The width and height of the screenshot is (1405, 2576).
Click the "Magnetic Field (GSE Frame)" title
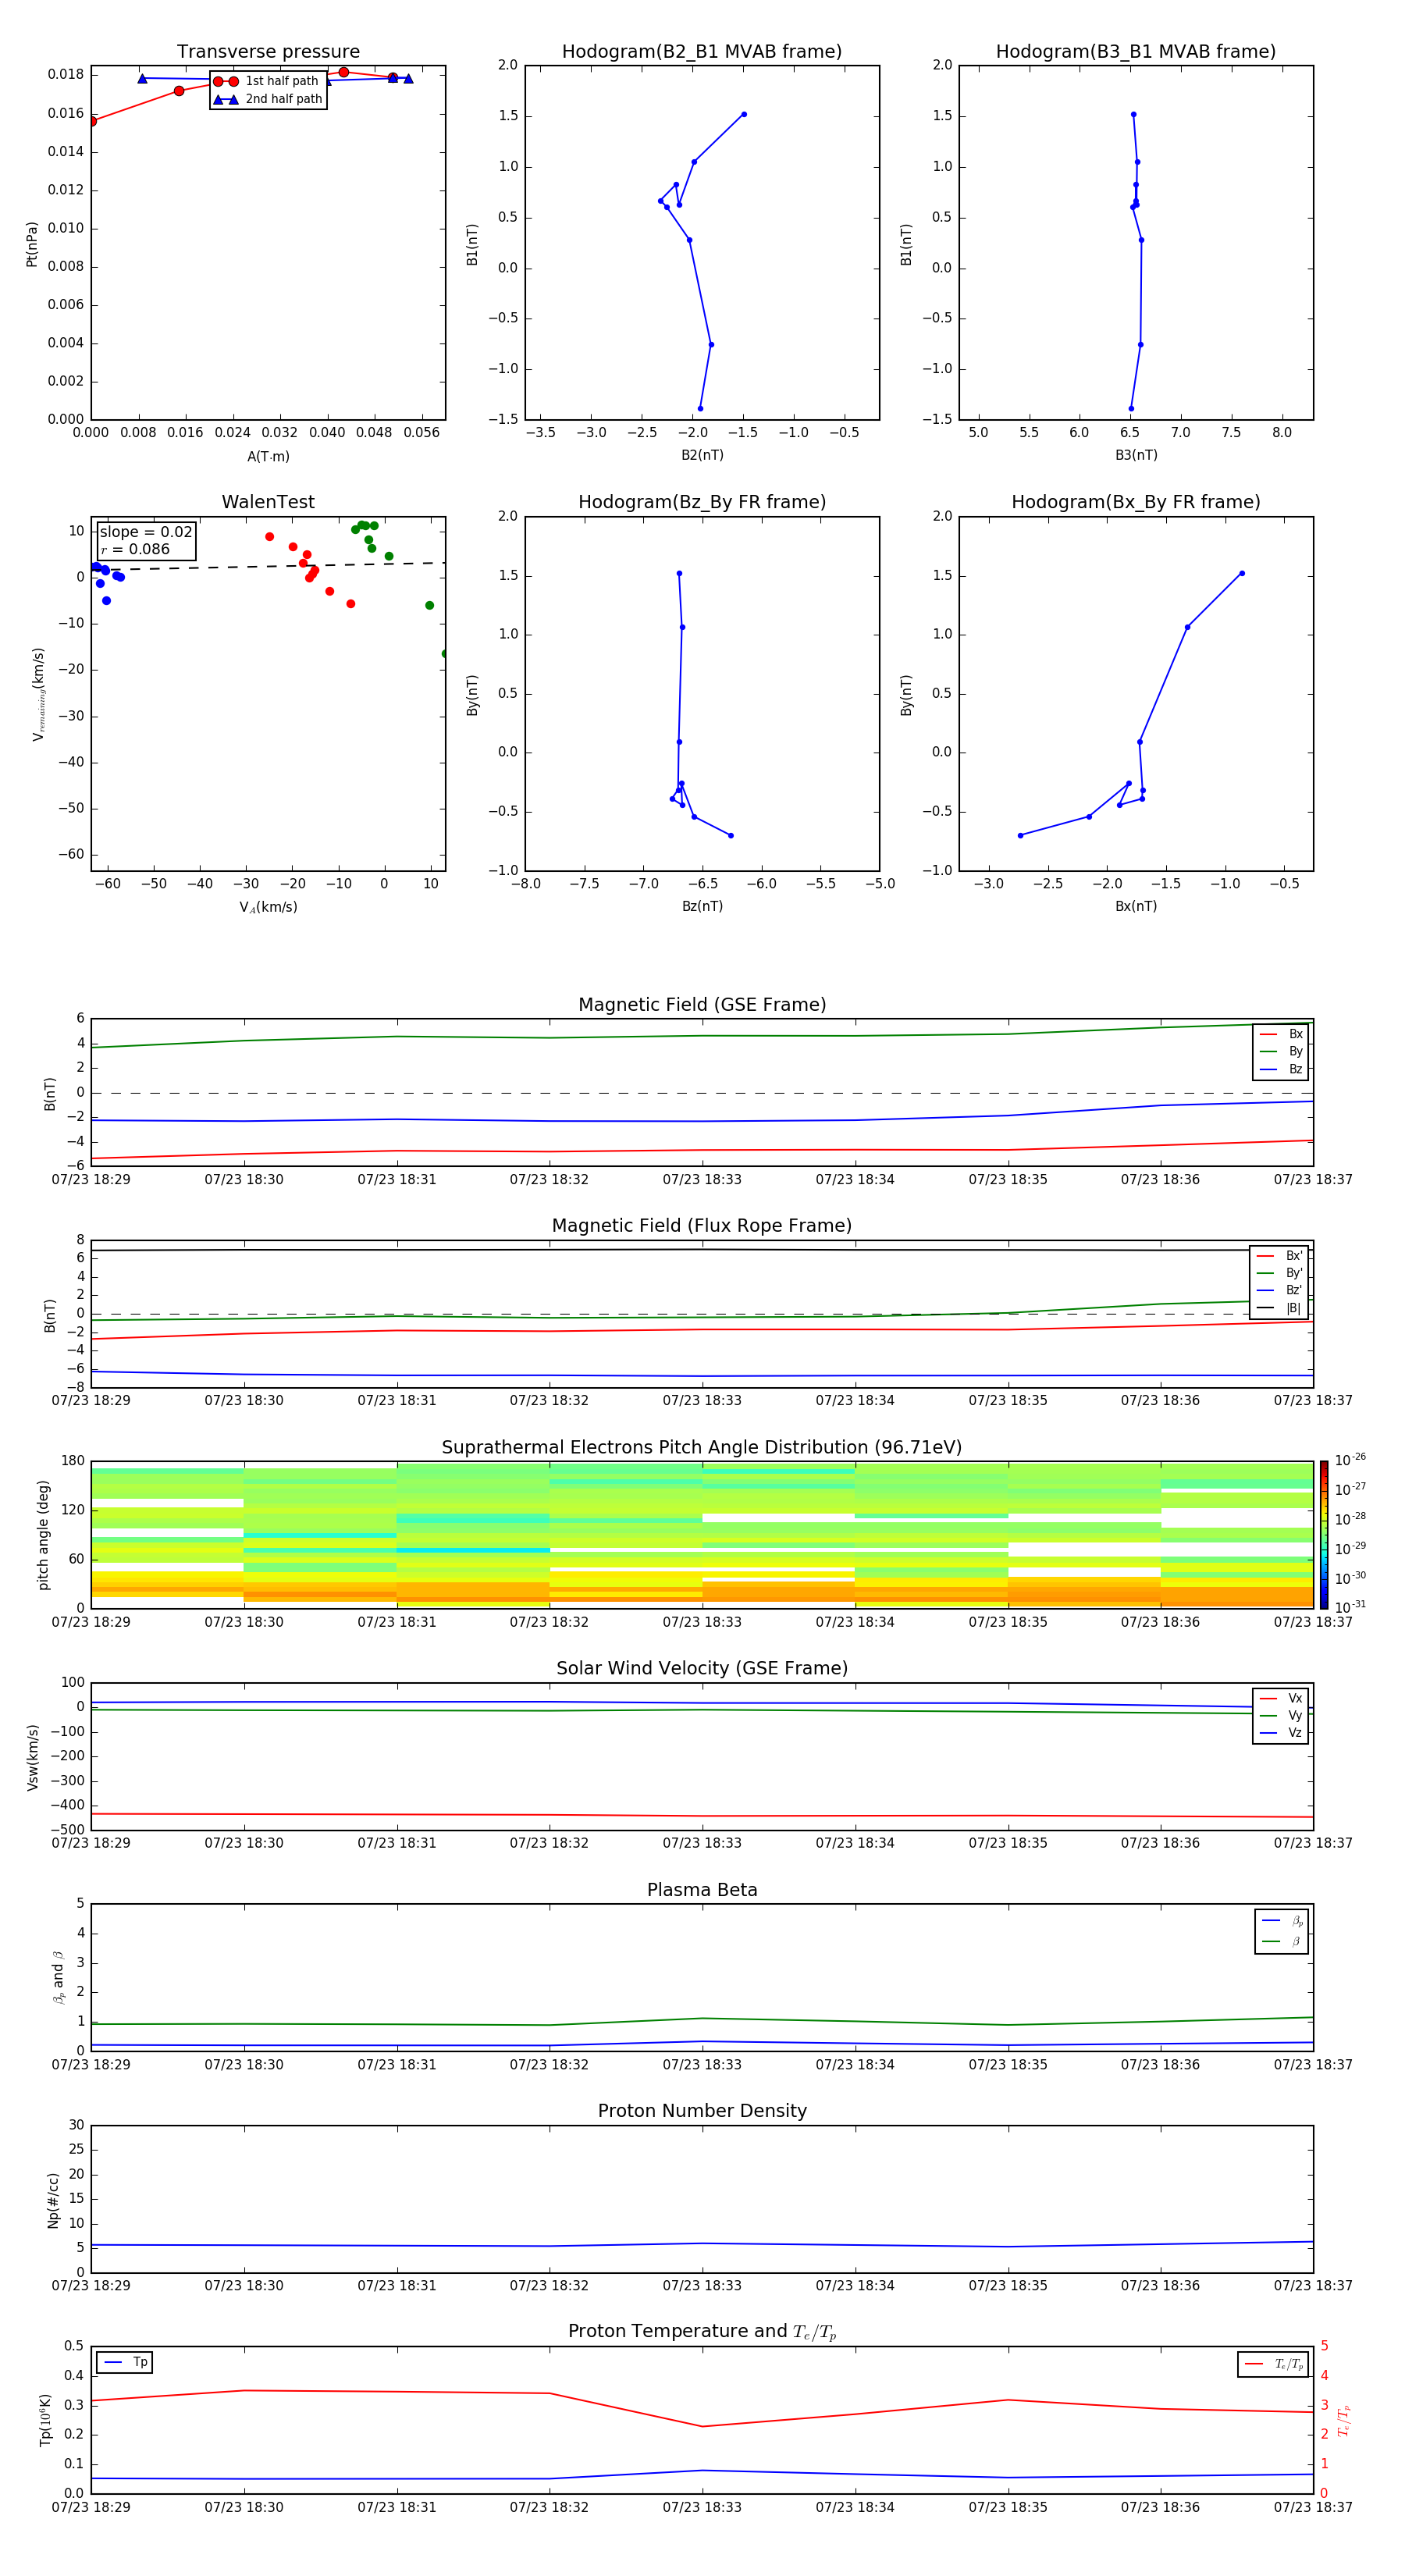(x=702, y=1005)
